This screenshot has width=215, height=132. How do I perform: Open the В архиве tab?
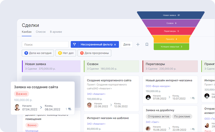(x=56, y=32)
